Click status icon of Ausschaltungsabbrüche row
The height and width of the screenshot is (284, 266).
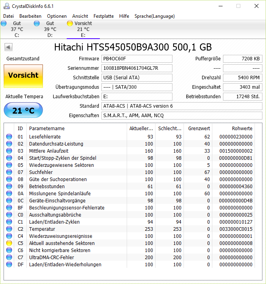9,215
